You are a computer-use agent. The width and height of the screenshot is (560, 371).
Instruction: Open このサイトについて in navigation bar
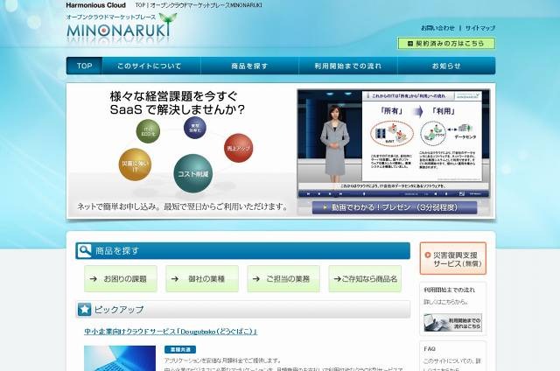click(150, 66)
